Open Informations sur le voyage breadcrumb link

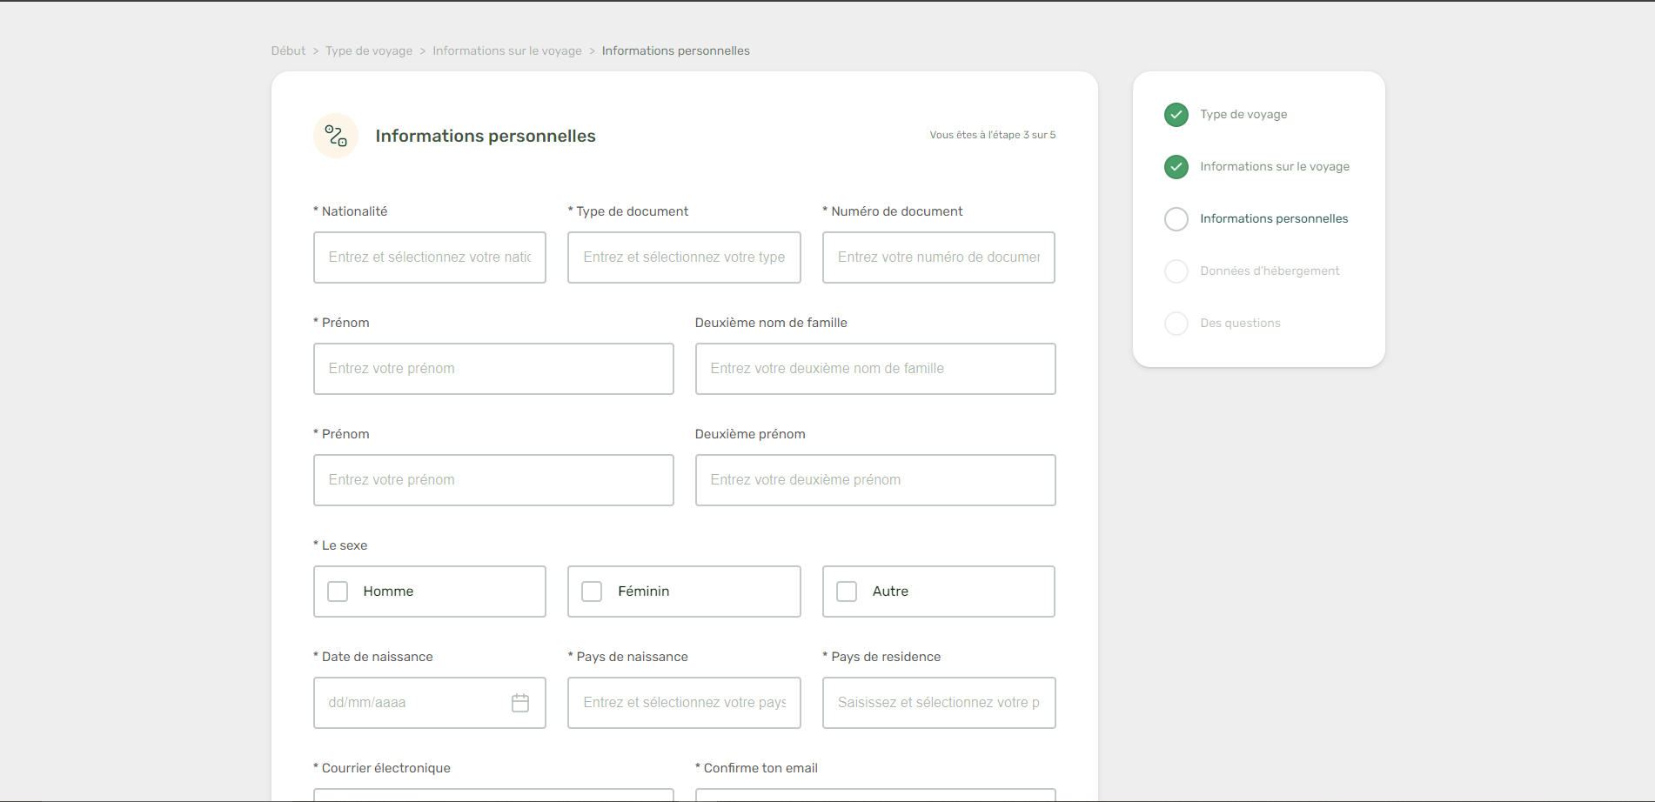[x=507, y=51]
